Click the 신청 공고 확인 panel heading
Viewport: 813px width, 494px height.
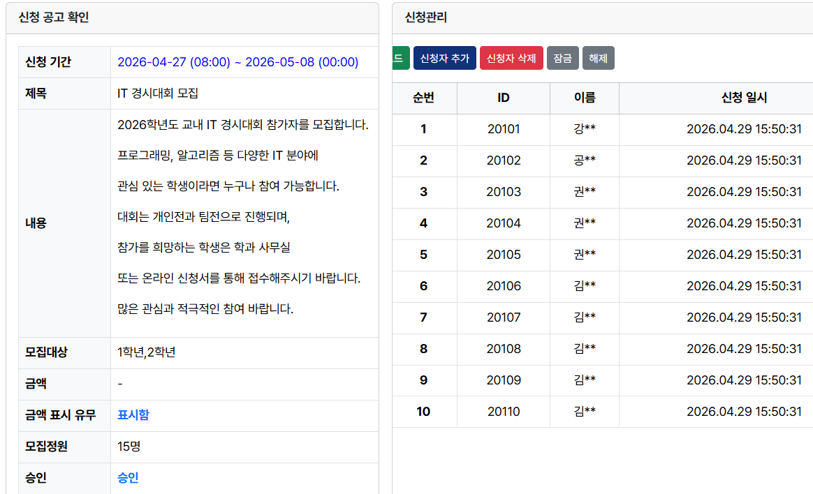click(x=54, y=17)
